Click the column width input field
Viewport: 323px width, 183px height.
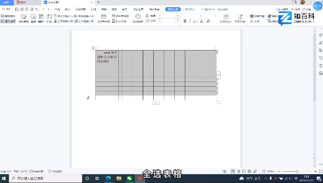pyautogui.click(x=169, y=21)
